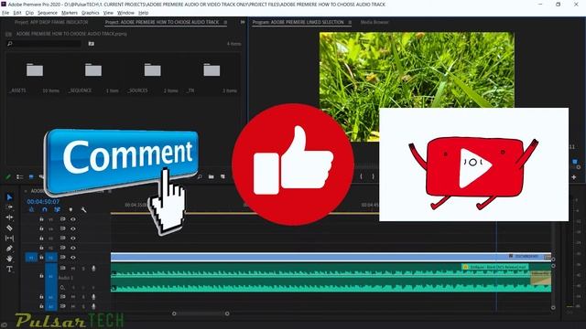586x329 pixels.
Task: Hide track V3 output eye
Action: 73,238
